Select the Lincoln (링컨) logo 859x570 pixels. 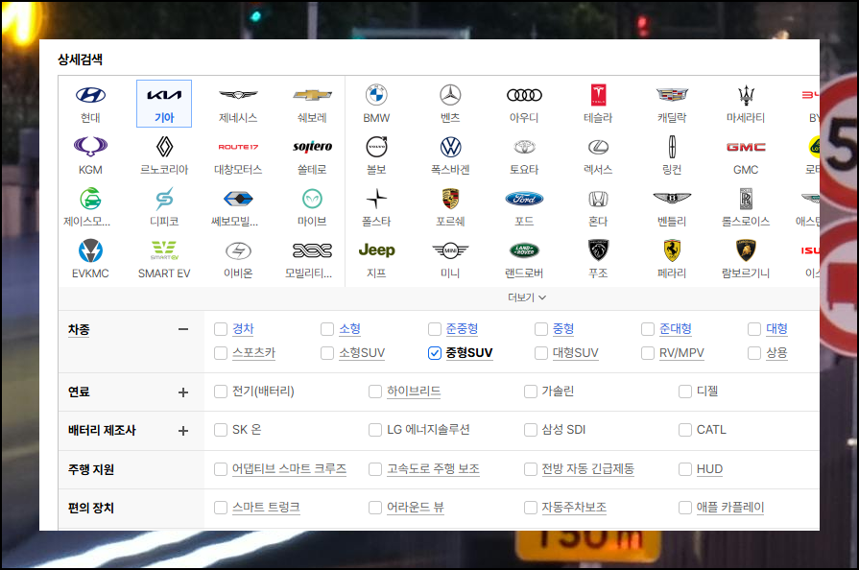(672, 147)
